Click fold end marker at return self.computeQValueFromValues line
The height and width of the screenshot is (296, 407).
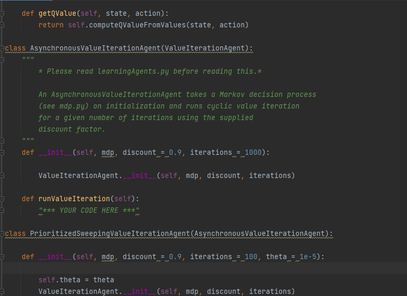tap(2, 25)
